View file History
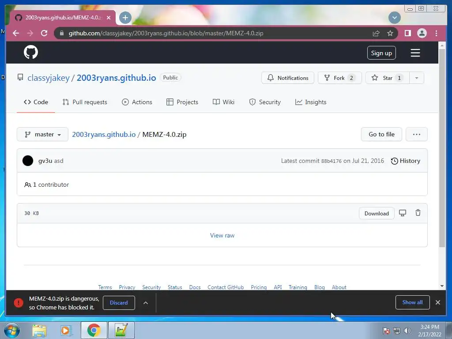Screen dimensions: 452x339 click(x=405, y=161)
